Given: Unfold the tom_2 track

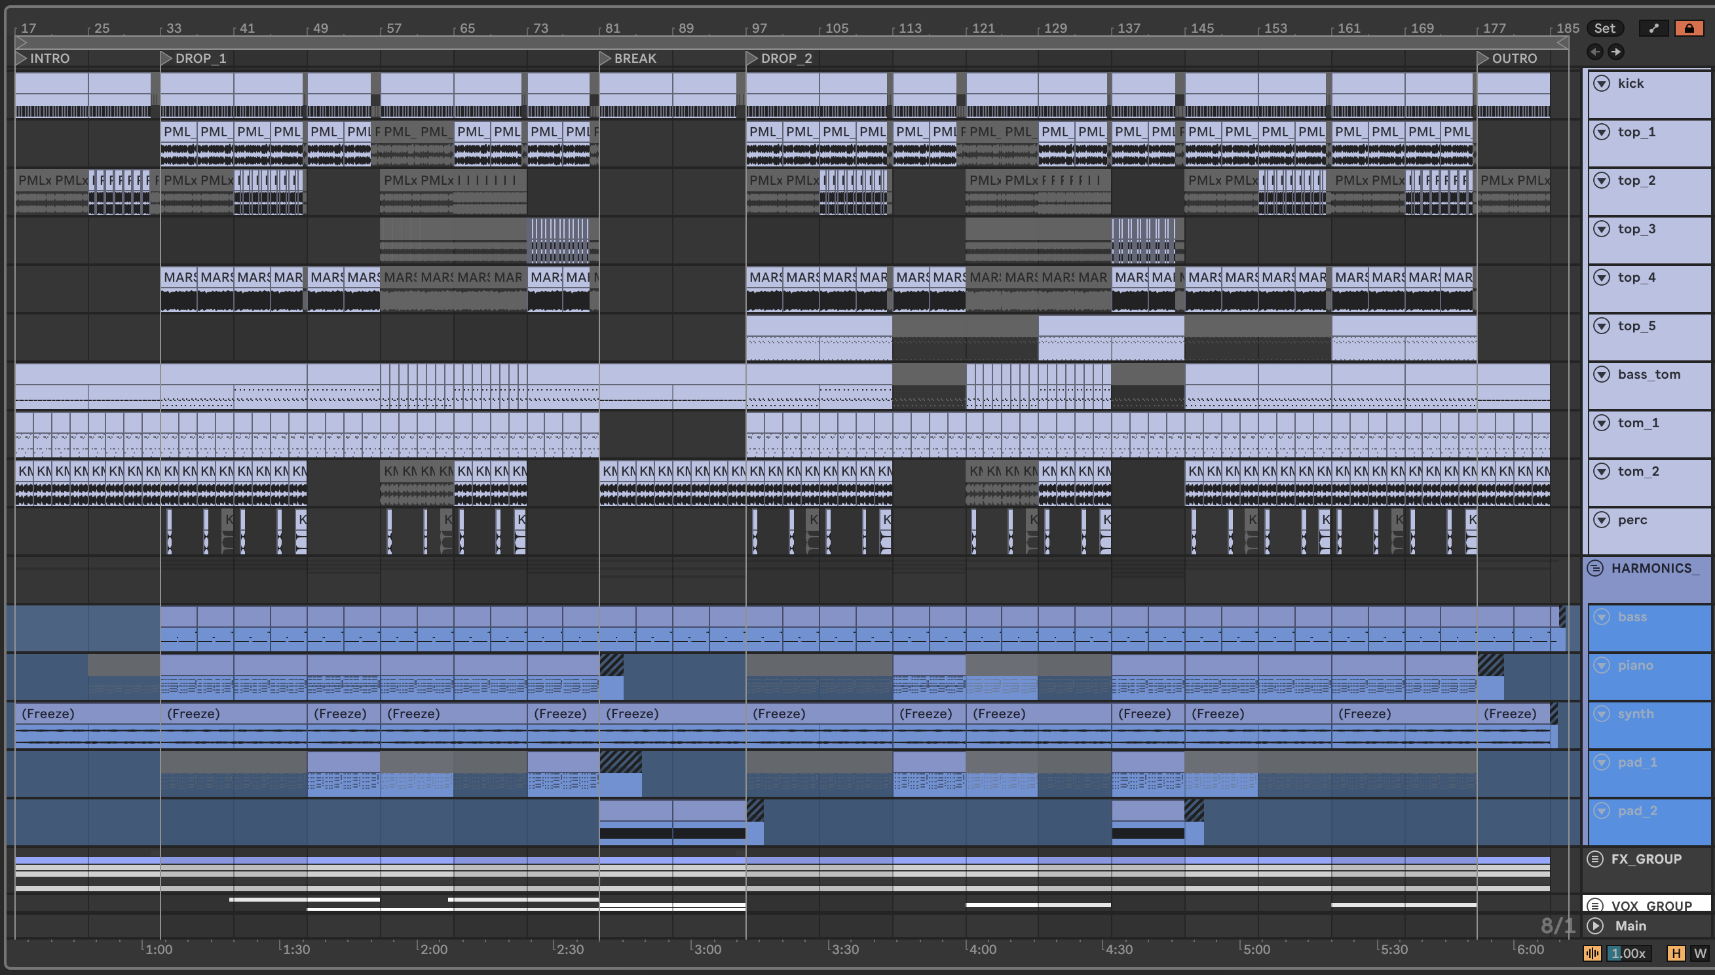Looking at the screenshot, I should click(x=1601, y=471).
